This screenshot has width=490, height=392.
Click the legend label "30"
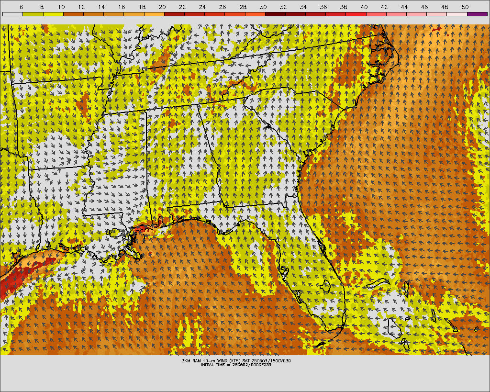click(263, 7)
